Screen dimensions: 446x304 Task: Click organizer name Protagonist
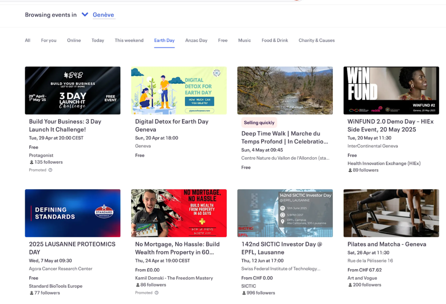(41, 155)
